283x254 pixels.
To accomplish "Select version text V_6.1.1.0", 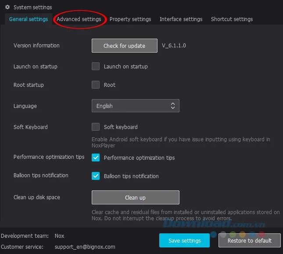I will (174, 46).
